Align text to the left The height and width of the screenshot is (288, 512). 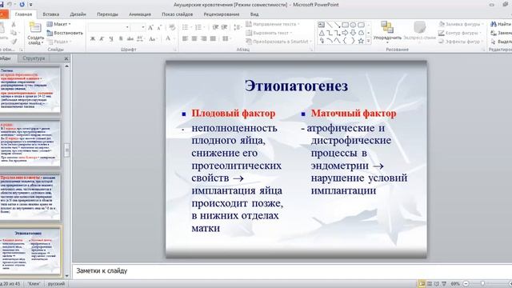click(185, 39)
